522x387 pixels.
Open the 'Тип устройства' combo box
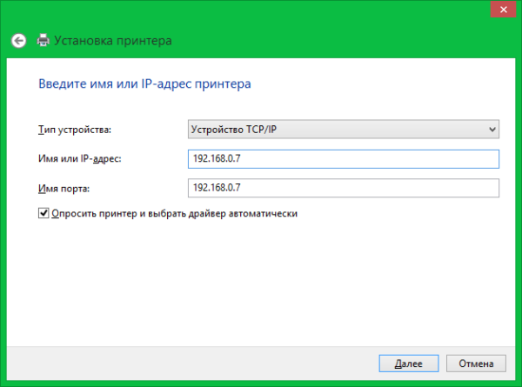343,130
